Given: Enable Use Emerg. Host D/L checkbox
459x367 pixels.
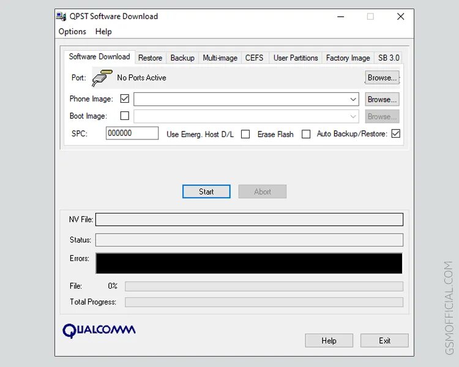Looking at the screenshot, I should (x=245, y=134).
